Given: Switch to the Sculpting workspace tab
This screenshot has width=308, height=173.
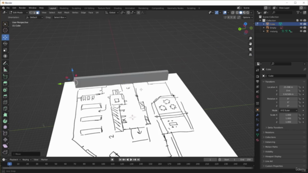Looking at the screenshot, I should pyautogui.click(x=76, y=8).
